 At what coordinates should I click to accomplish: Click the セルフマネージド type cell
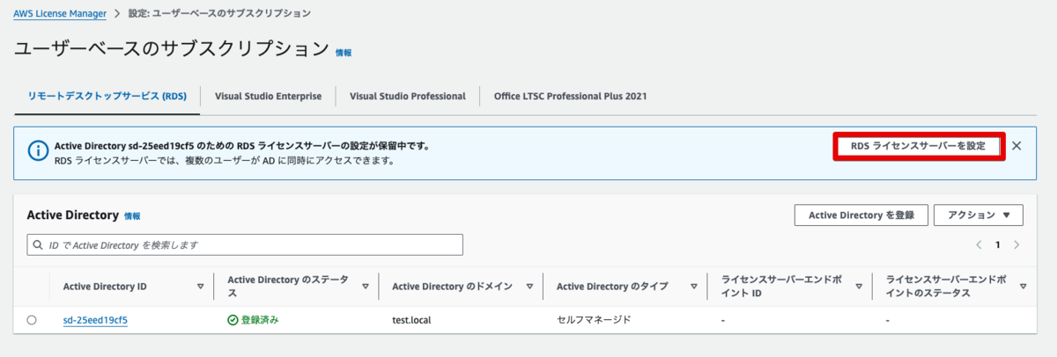(594, 320)
